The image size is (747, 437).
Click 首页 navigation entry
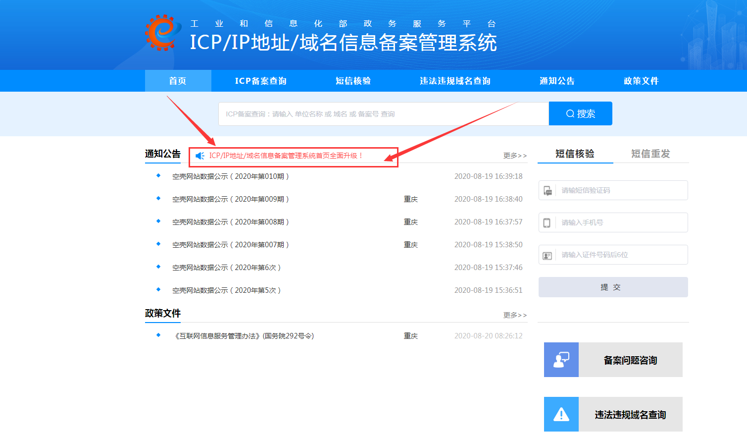point(178,81)
